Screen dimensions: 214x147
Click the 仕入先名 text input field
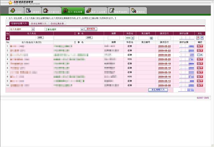(23, 38)
